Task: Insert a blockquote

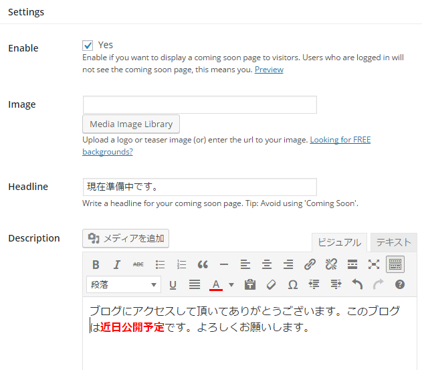Action: point(203,264)
